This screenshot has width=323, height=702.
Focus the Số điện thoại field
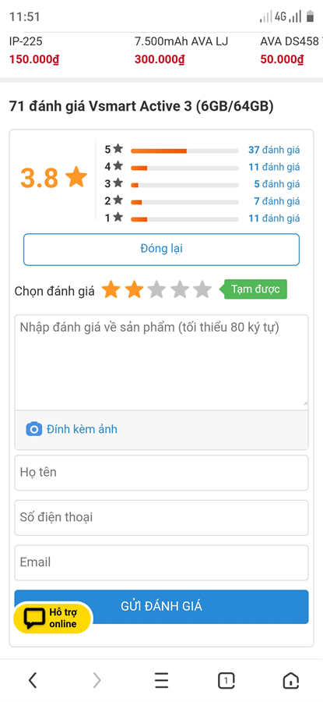click(x=161, y=518)
